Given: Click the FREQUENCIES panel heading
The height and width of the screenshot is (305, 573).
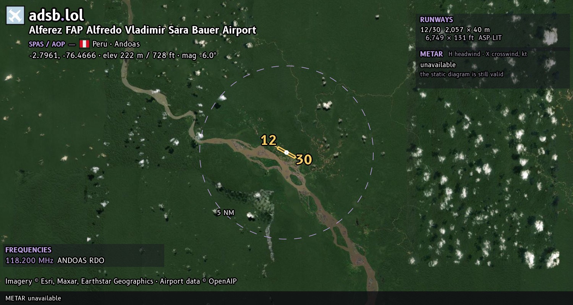Looking at the screenshot, I should click(x=28, y=250).
